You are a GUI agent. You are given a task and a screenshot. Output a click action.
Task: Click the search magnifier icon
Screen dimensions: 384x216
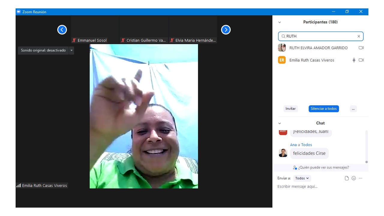point(283,36)
